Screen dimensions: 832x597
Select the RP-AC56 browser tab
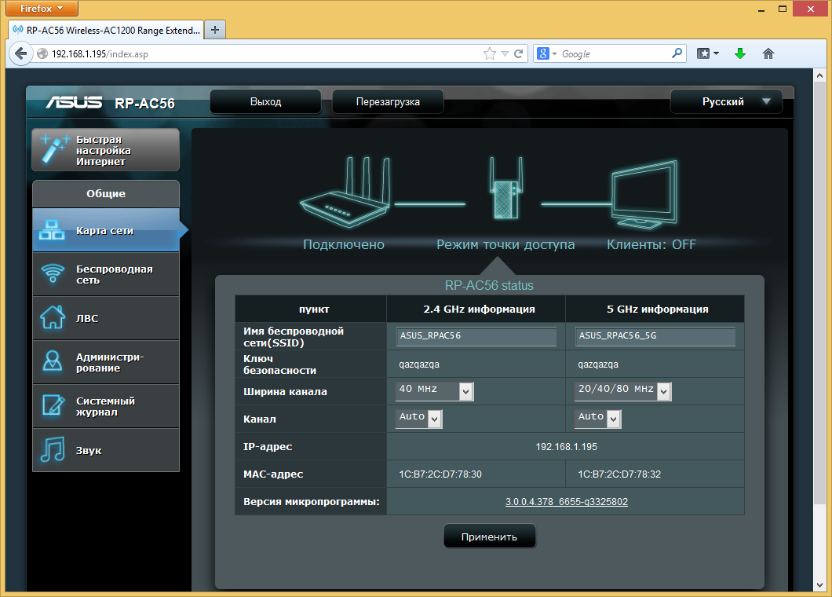(106, 30)
